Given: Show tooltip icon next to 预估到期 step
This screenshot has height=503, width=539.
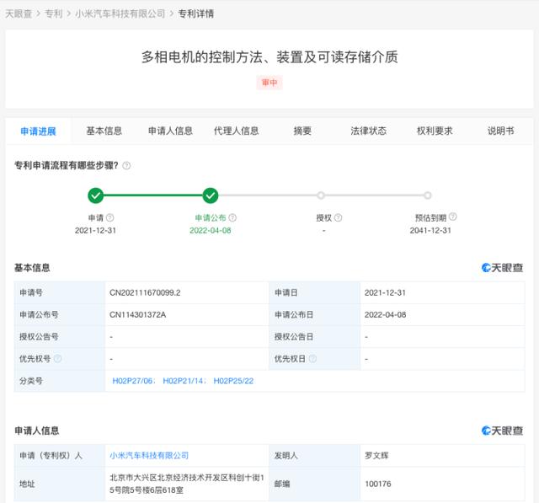Looking at the screenshot, I should pyautogui.click(x=453, y=217).
